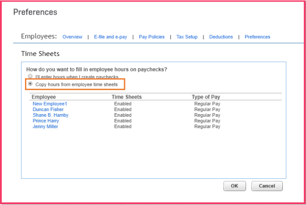The image size is (306, 205).
Task: Click the Employee column header
Action: coord(44,97)
